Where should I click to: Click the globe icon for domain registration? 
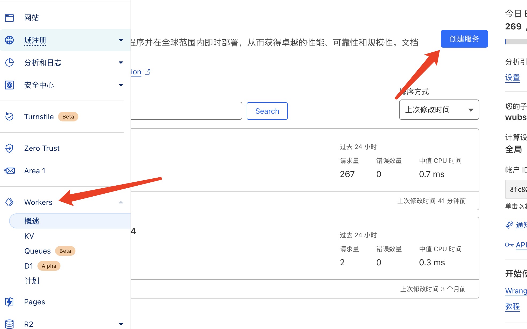coord(9,40)
